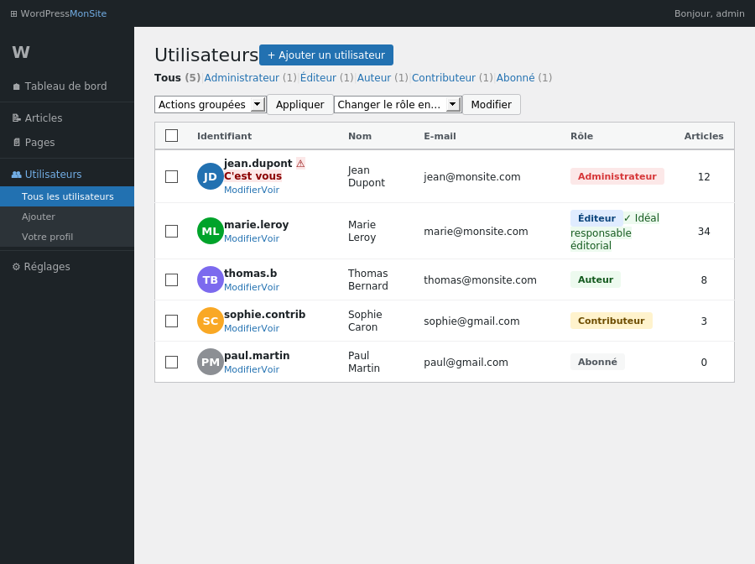Click the Modifier button beside the role dropdown

(491, 105)
